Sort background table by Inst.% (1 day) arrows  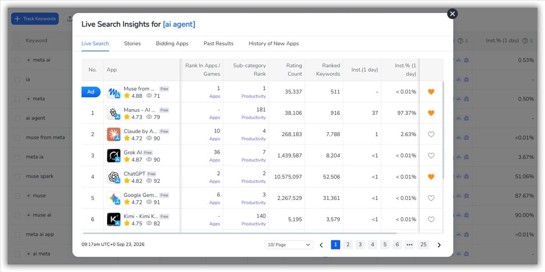coord(531,41)
